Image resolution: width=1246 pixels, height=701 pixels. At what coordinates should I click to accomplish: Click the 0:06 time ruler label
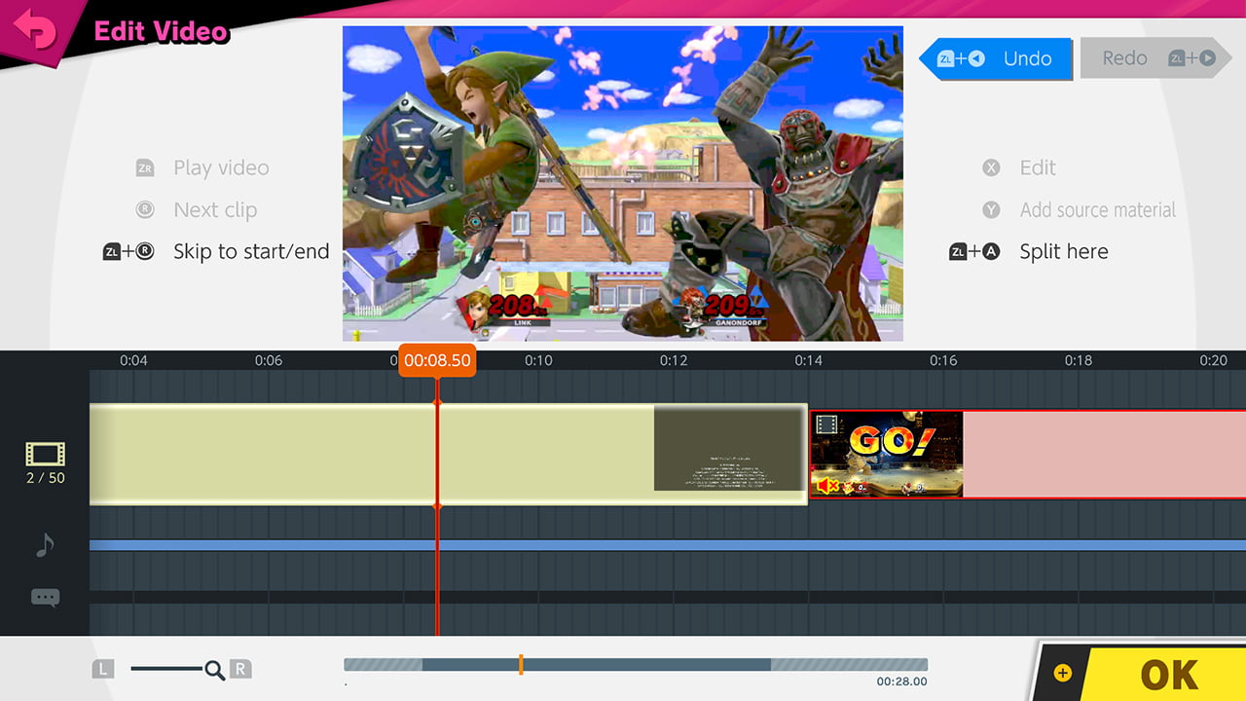click(x=269, y=360)
